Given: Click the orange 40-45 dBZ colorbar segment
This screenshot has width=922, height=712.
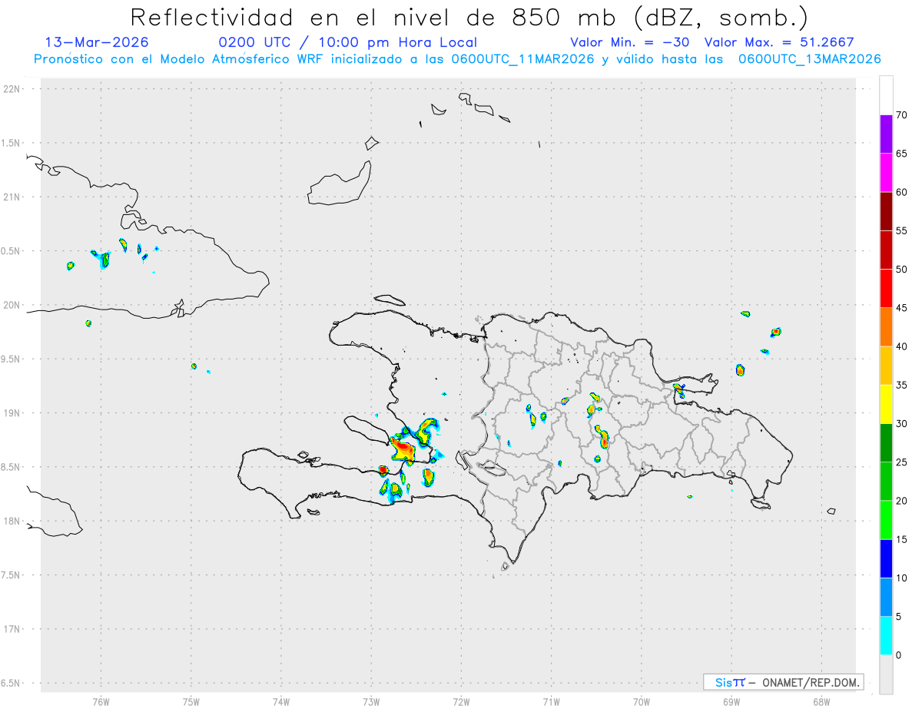Looking at the screenshot, I should pyautogui.click(x=886, y=327).
